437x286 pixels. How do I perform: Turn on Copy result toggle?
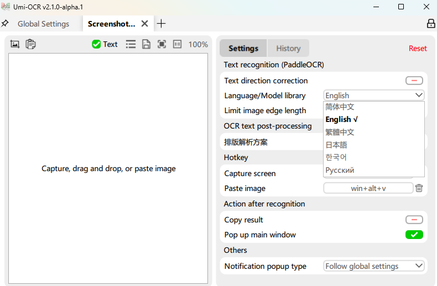click(x=414, y=220)
